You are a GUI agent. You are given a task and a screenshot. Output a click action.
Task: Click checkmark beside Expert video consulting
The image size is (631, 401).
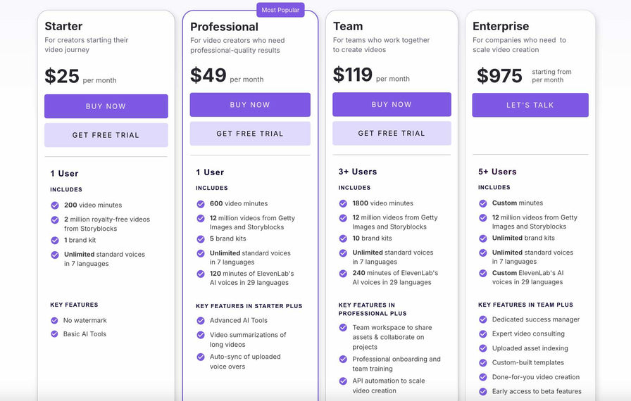click(483, 334)
